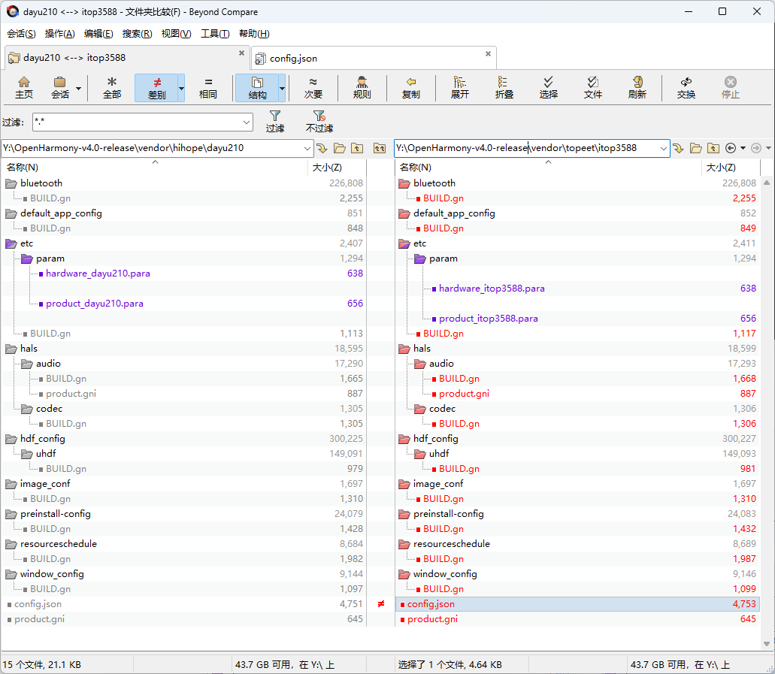Click the 文件 select files icon
The image size is (775, 674).
point(592,87)
